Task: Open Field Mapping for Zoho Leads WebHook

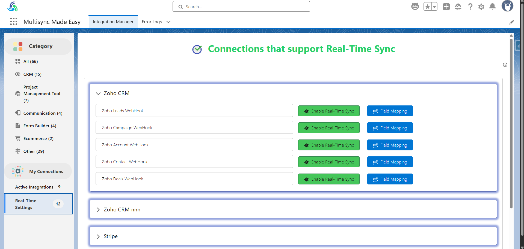Action: pyautogui.click(x=390, y=111)
